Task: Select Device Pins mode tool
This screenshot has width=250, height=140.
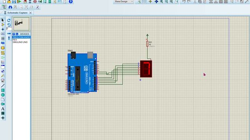Action: pyautogui.click(x=3, y=58)
